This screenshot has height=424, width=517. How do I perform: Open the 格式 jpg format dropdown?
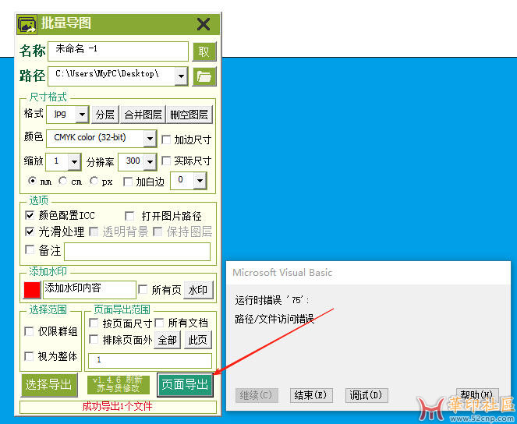pos(82,115)
